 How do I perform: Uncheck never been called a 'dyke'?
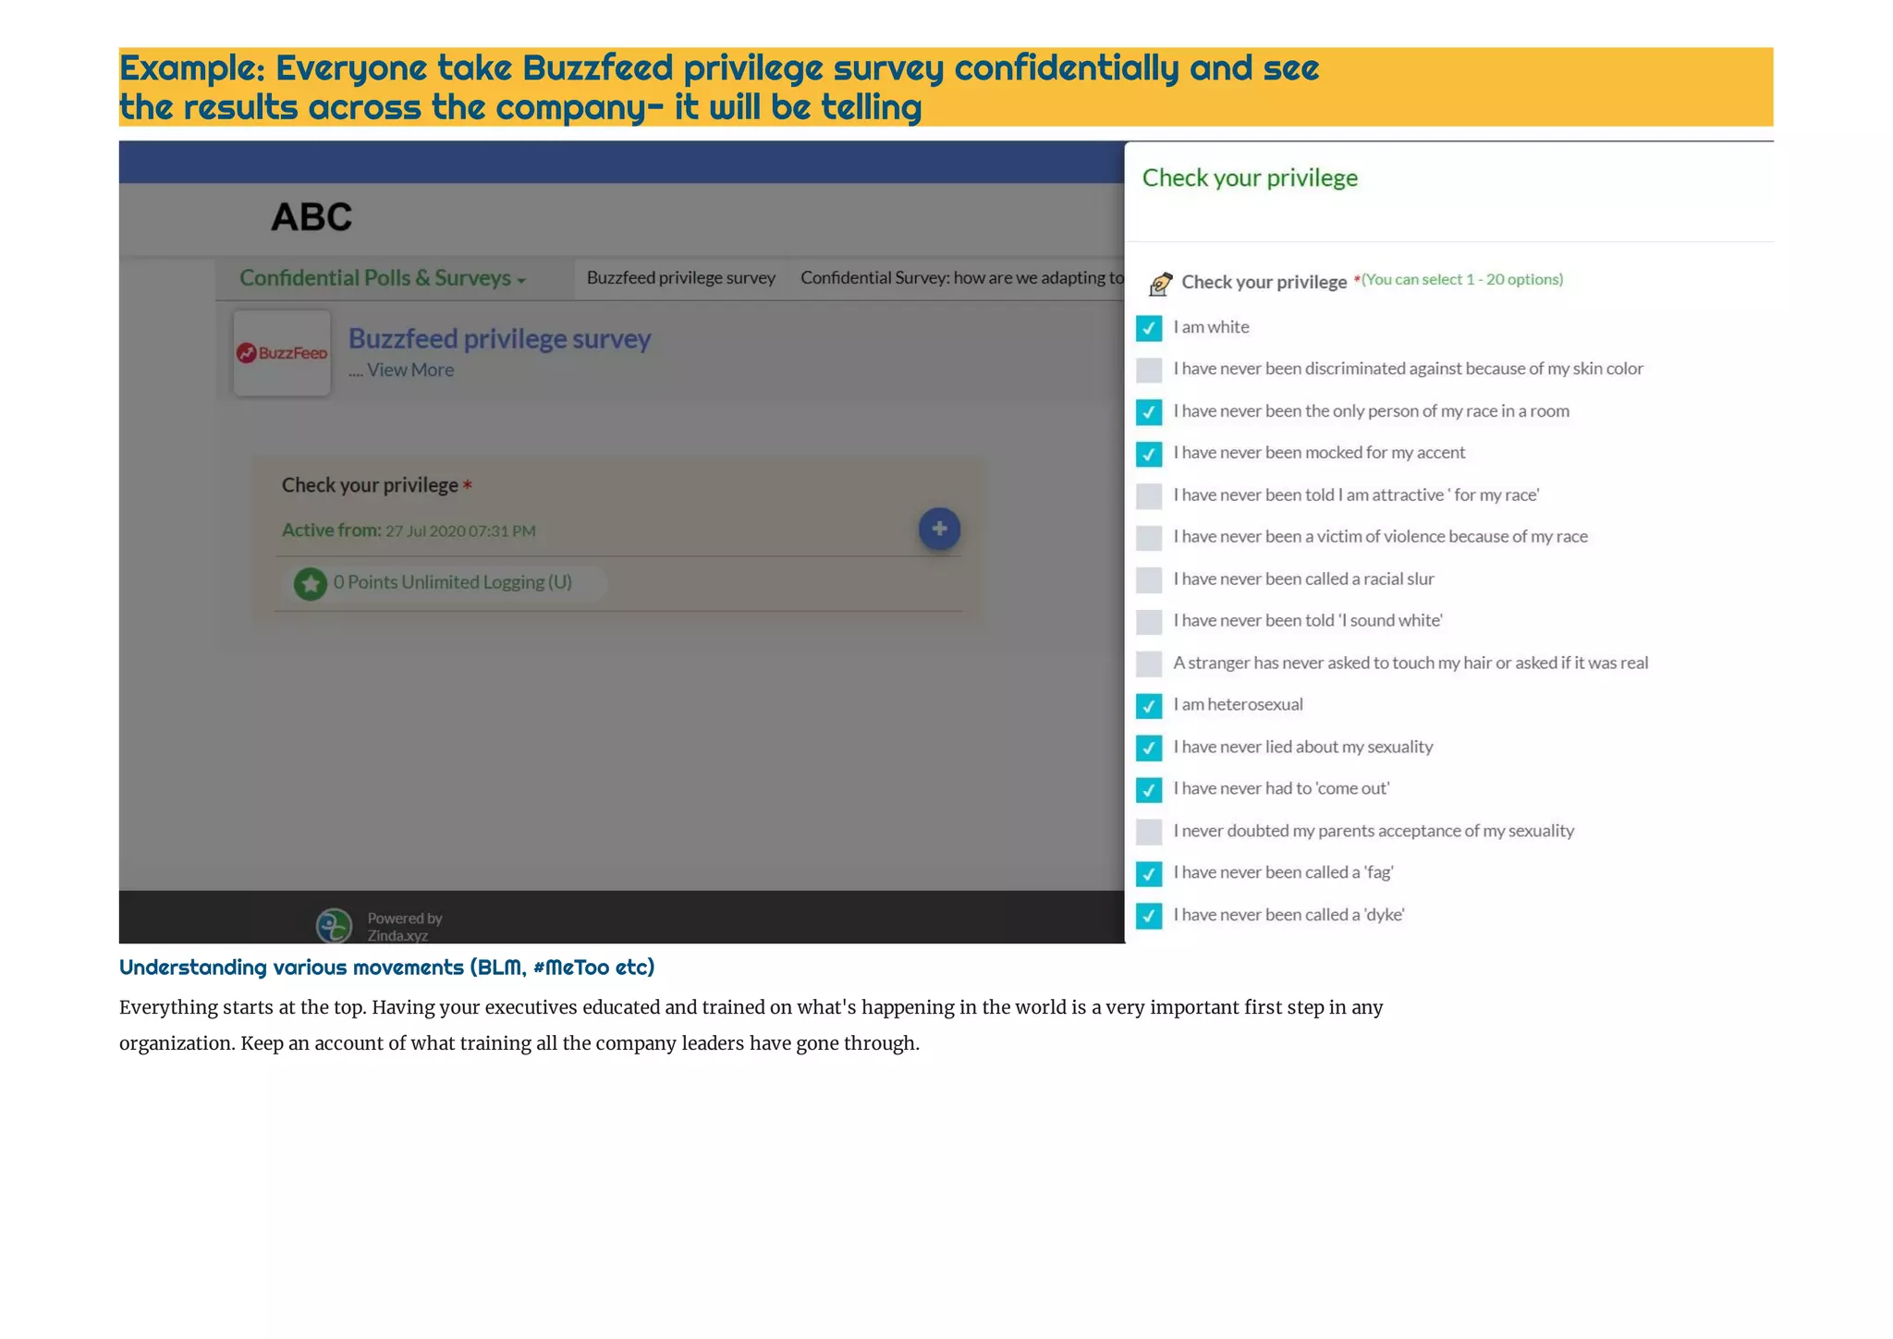point(1149,916)
